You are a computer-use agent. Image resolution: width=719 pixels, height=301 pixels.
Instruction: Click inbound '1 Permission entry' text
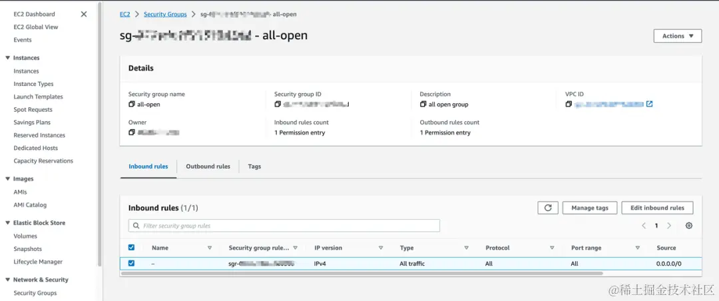tap(300, 133)
